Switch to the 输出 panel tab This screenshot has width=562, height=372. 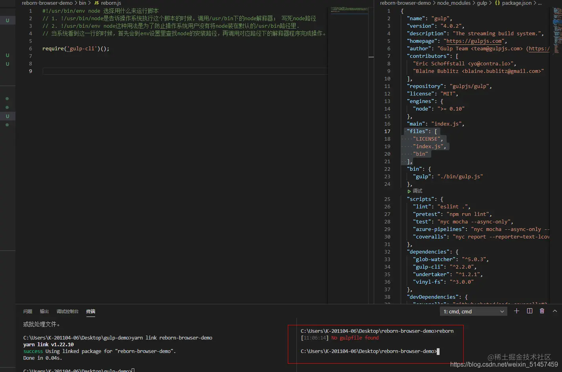44,311
